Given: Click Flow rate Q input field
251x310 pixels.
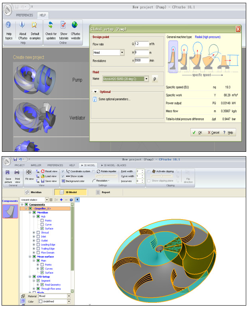Looking at the screenshot, I should (142, 44).
